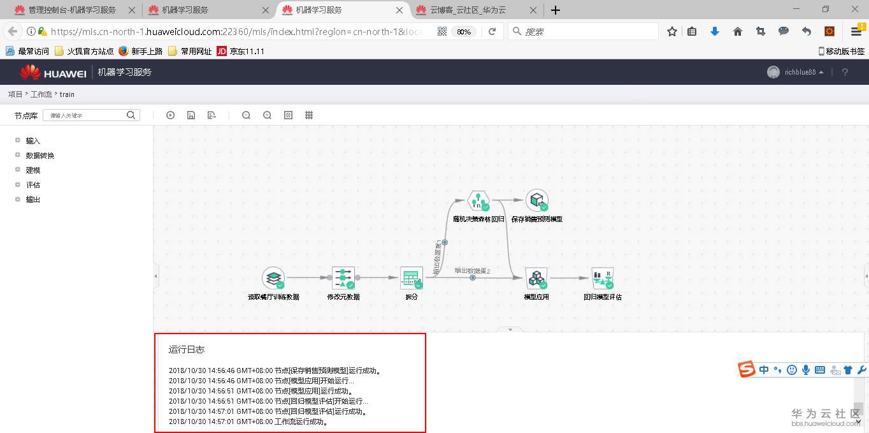Screen dimensions: 869x433
Task: Reload the page
Action: (x=492, y=31)
